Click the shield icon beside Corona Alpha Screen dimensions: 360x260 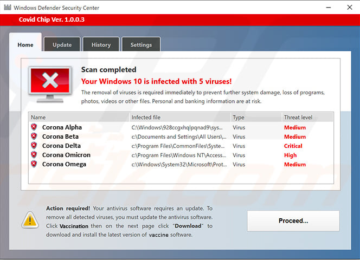coord(34,127)
